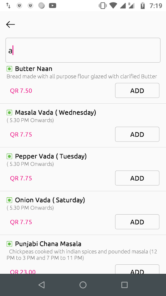Open the YouTube notification icon in status bar
The image size is (166, 296).
(x=53, y=6)
